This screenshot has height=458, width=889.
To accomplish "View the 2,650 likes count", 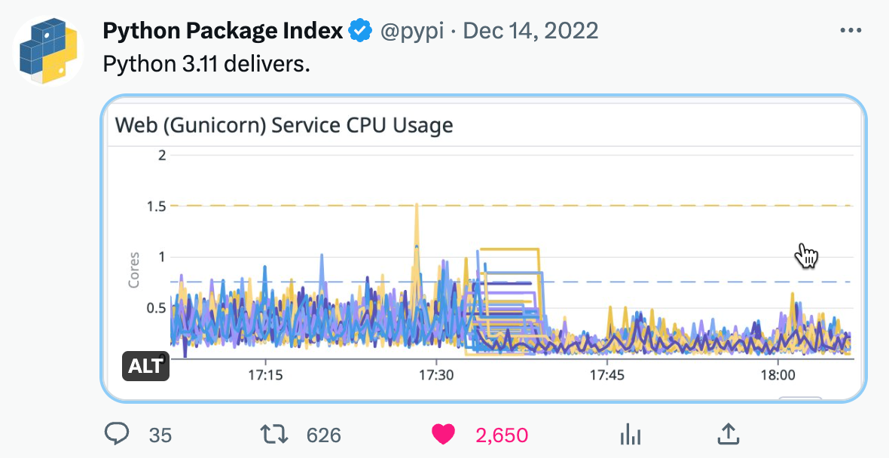I will tap(501, 435).
